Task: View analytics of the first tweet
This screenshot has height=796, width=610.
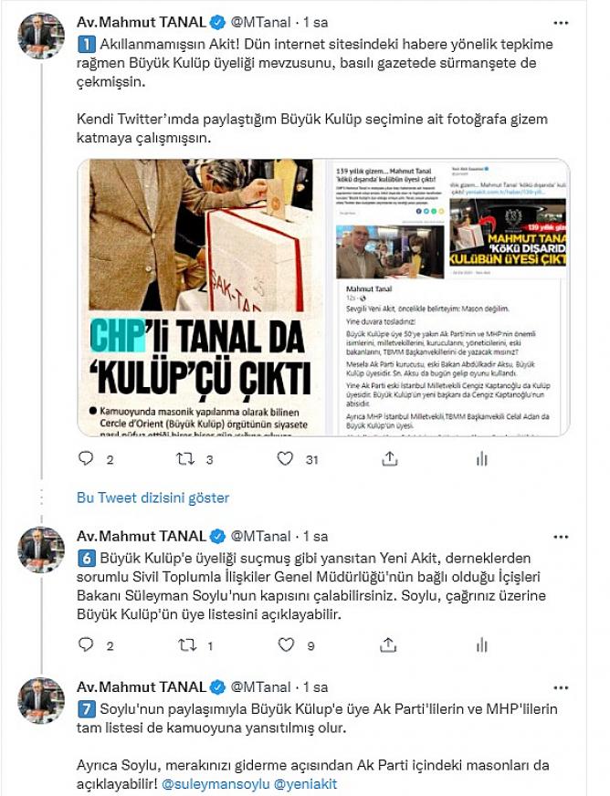Action: click(x=481, y=459)
